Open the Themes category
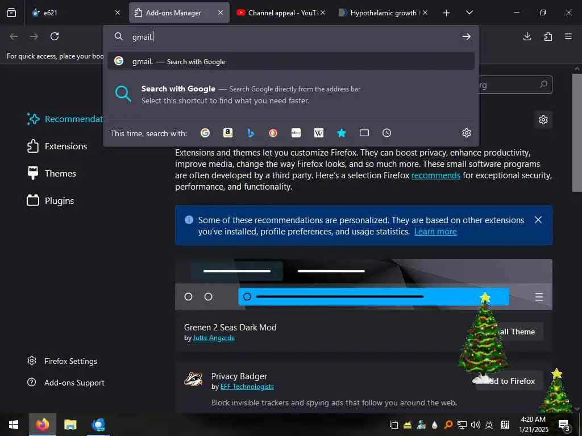The image size is (582, 436). [52, 174]
